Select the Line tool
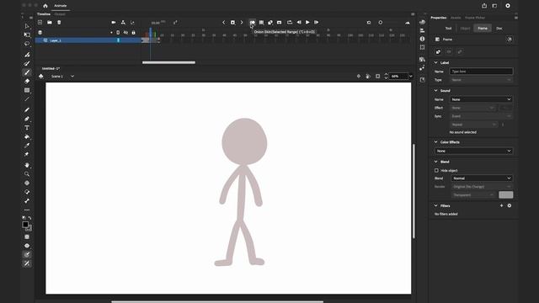This screenshot has height=303, width=539. (27, 99)
